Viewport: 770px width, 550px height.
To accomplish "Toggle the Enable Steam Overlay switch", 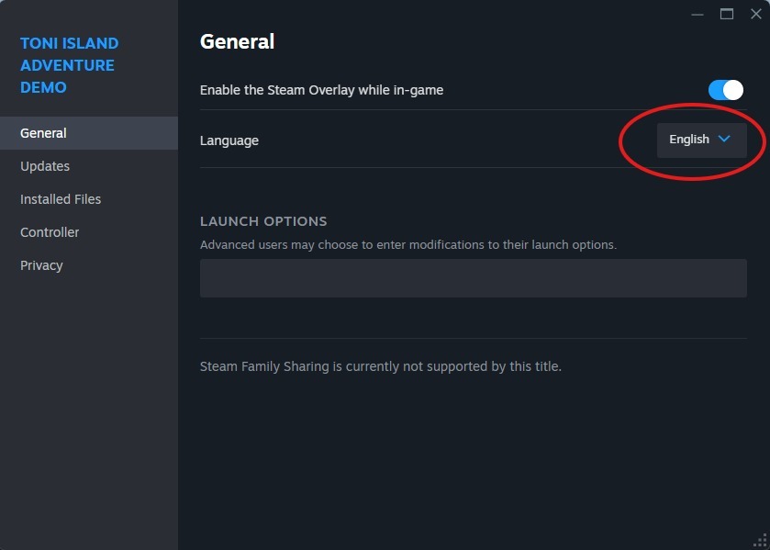I will click(724, 89).
